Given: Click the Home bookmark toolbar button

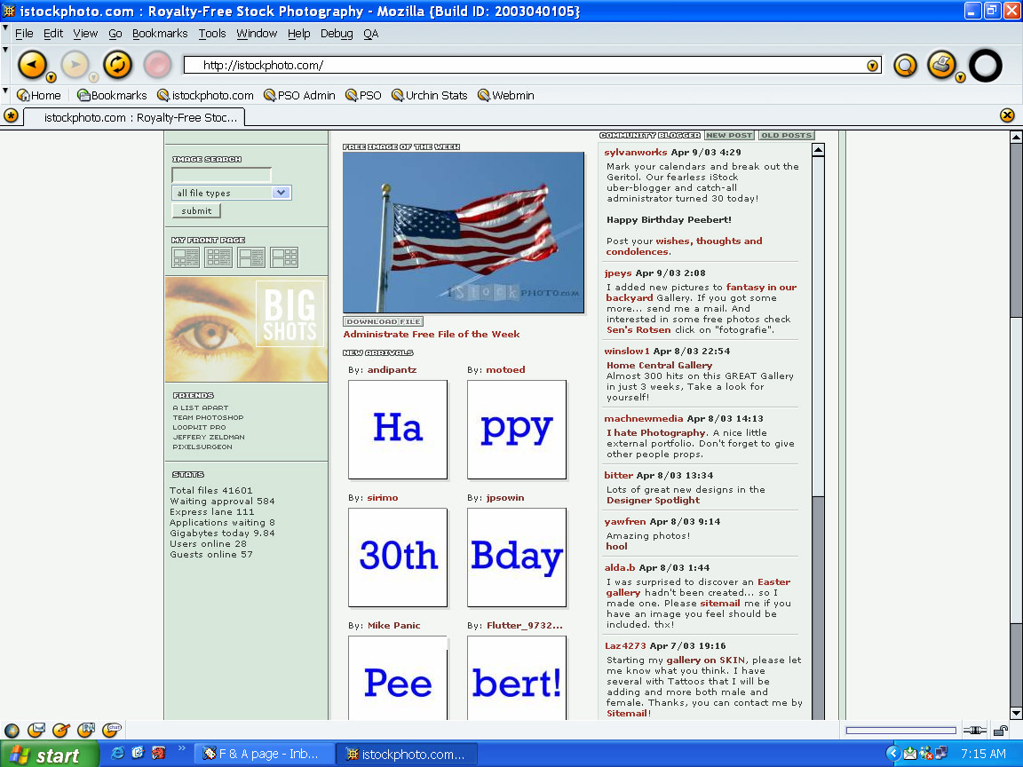Looking at the screenshot, I should [39, 95].
